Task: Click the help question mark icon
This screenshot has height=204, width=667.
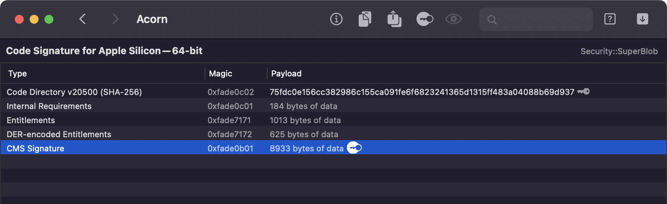Action: (610, 19)
